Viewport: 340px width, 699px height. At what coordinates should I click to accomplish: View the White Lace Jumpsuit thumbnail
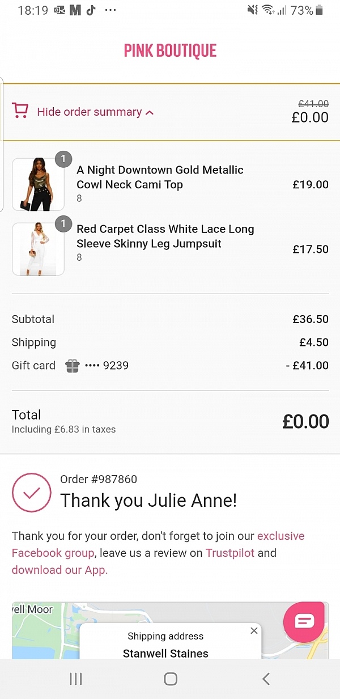point(38,249)
